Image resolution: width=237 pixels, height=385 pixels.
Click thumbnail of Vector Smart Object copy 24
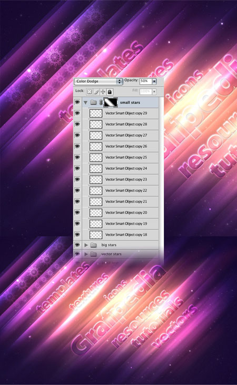point(96,169)
